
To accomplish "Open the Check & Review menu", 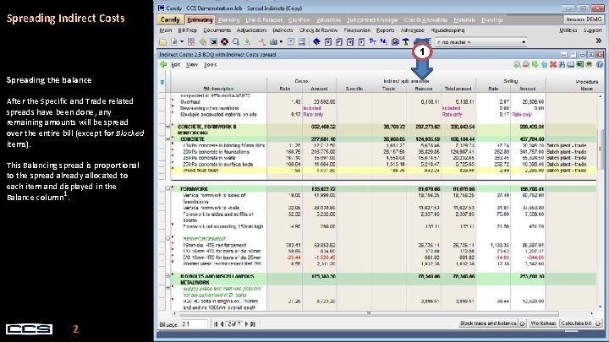I will 318,30.
